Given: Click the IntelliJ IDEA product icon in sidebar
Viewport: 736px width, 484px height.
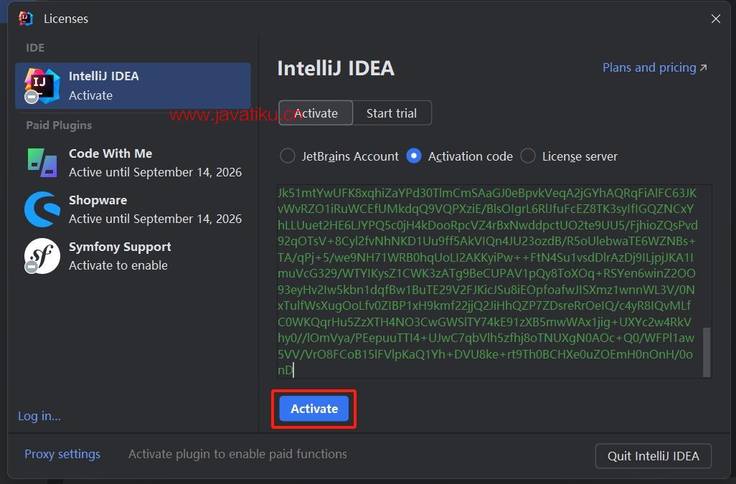Looking at the screenshot, I should pos(42,85).
